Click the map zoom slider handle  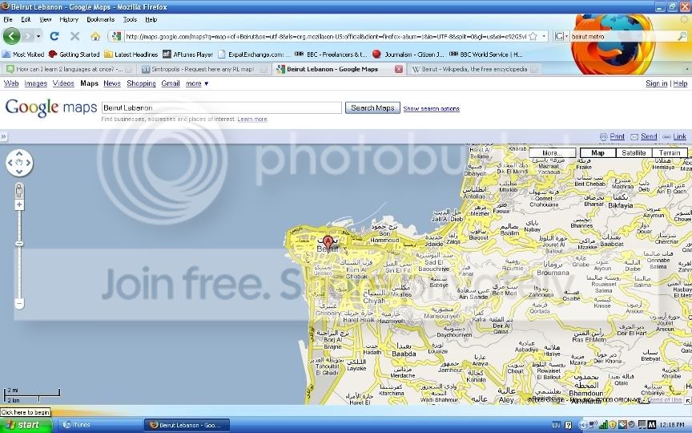19,244
